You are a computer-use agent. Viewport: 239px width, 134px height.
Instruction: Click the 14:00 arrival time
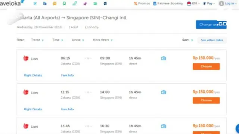coord(105,92)
